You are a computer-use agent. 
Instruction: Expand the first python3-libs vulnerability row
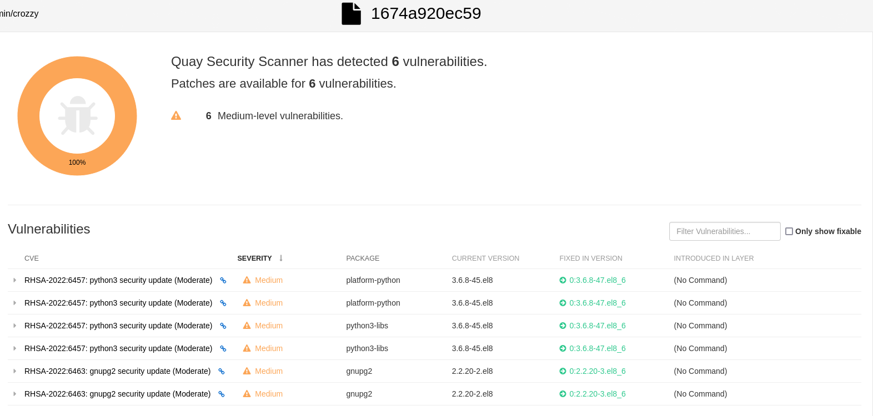(15, 326)
